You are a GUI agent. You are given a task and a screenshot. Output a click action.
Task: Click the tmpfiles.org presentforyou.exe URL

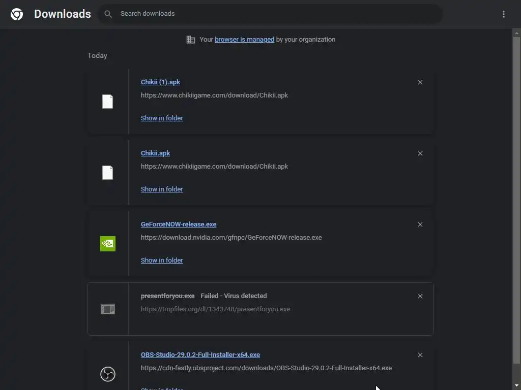(215, 309)
